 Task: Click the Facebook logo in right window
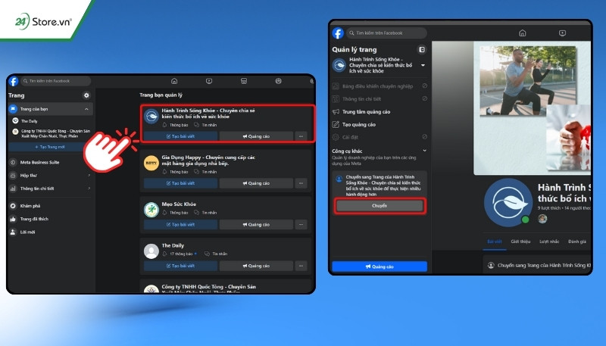pyautogui.click(x=338, y=33)
